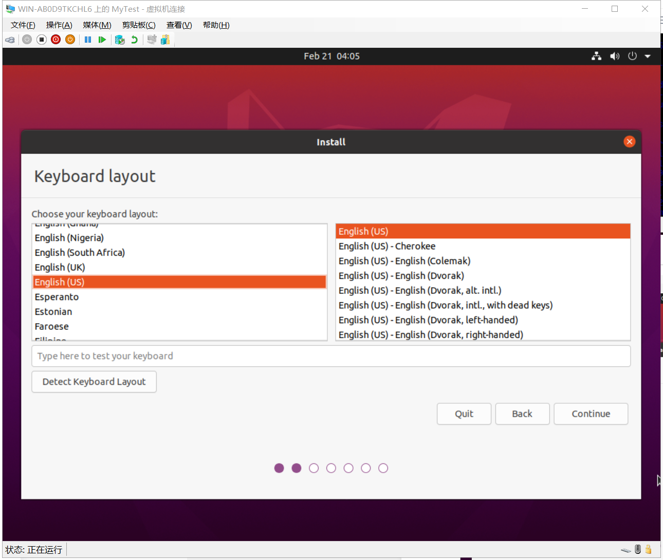The width and height of the screenshot is (663, 560).
Task: Open the 操作(A) menu
Action: [x=59, y=25]
